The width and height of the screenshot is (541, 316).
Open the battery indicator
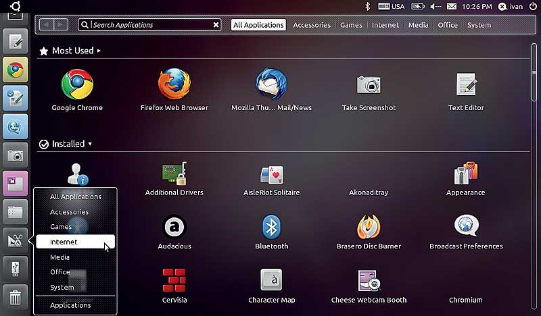click(417, 6)
